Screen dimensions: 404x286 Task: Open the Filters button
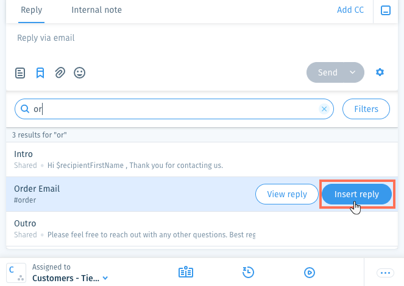click(366, 109)
